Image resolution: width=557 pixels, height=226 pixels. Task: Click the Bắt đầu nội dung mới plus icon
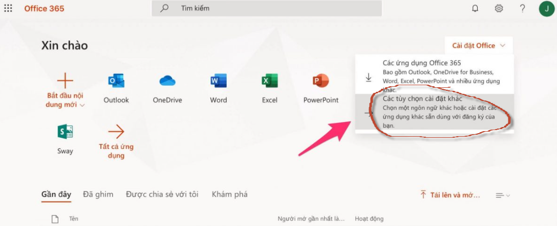(65, 81)
